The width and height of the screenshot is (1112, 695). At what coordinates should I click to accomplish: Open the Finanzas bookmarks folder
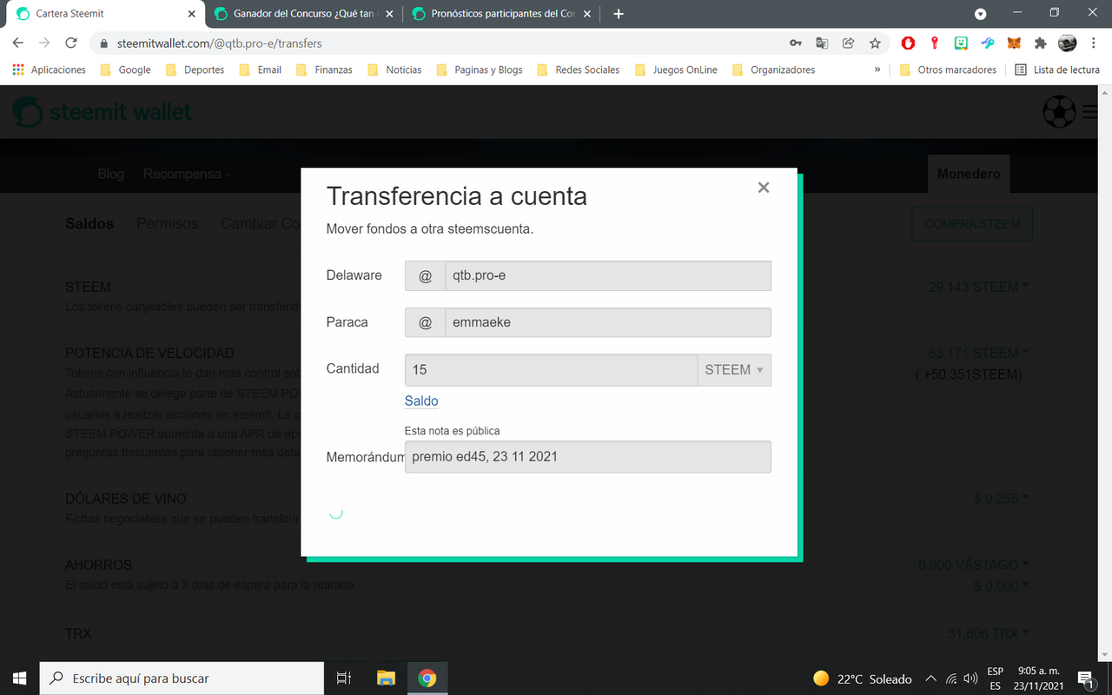(323, 69)
